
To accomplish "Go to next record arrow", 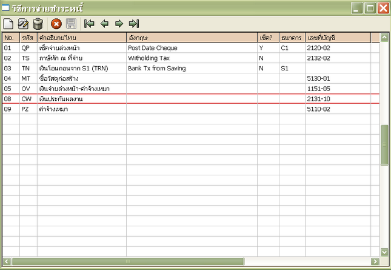I will tap(119, 24).
